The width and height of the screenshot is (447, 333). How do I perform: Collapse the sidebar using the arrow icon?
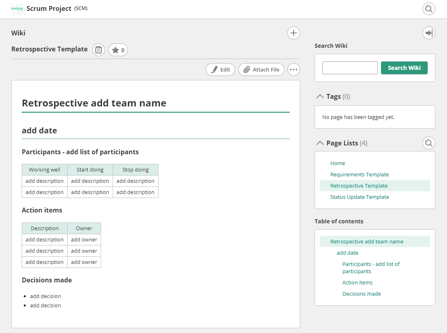428,33
